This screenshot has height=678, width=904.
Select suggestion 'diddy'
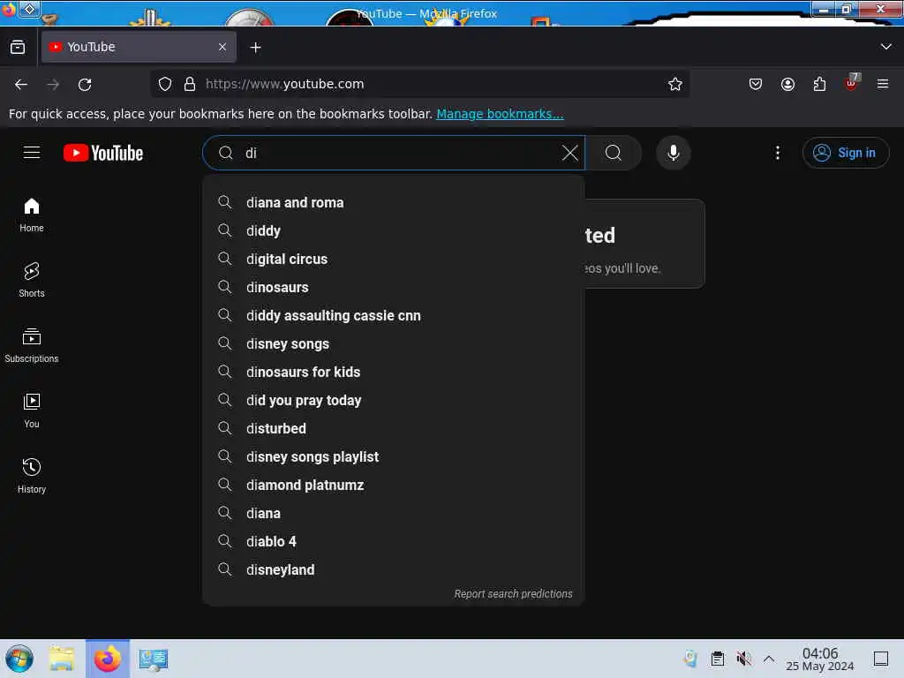pos(394,230)
